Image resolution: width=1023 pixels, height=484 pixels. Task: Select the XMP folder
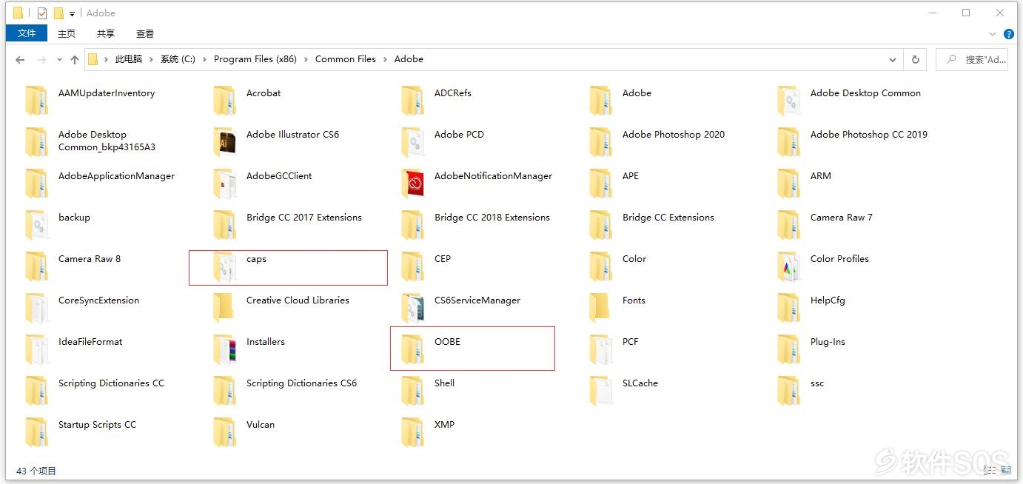point(444,425)
